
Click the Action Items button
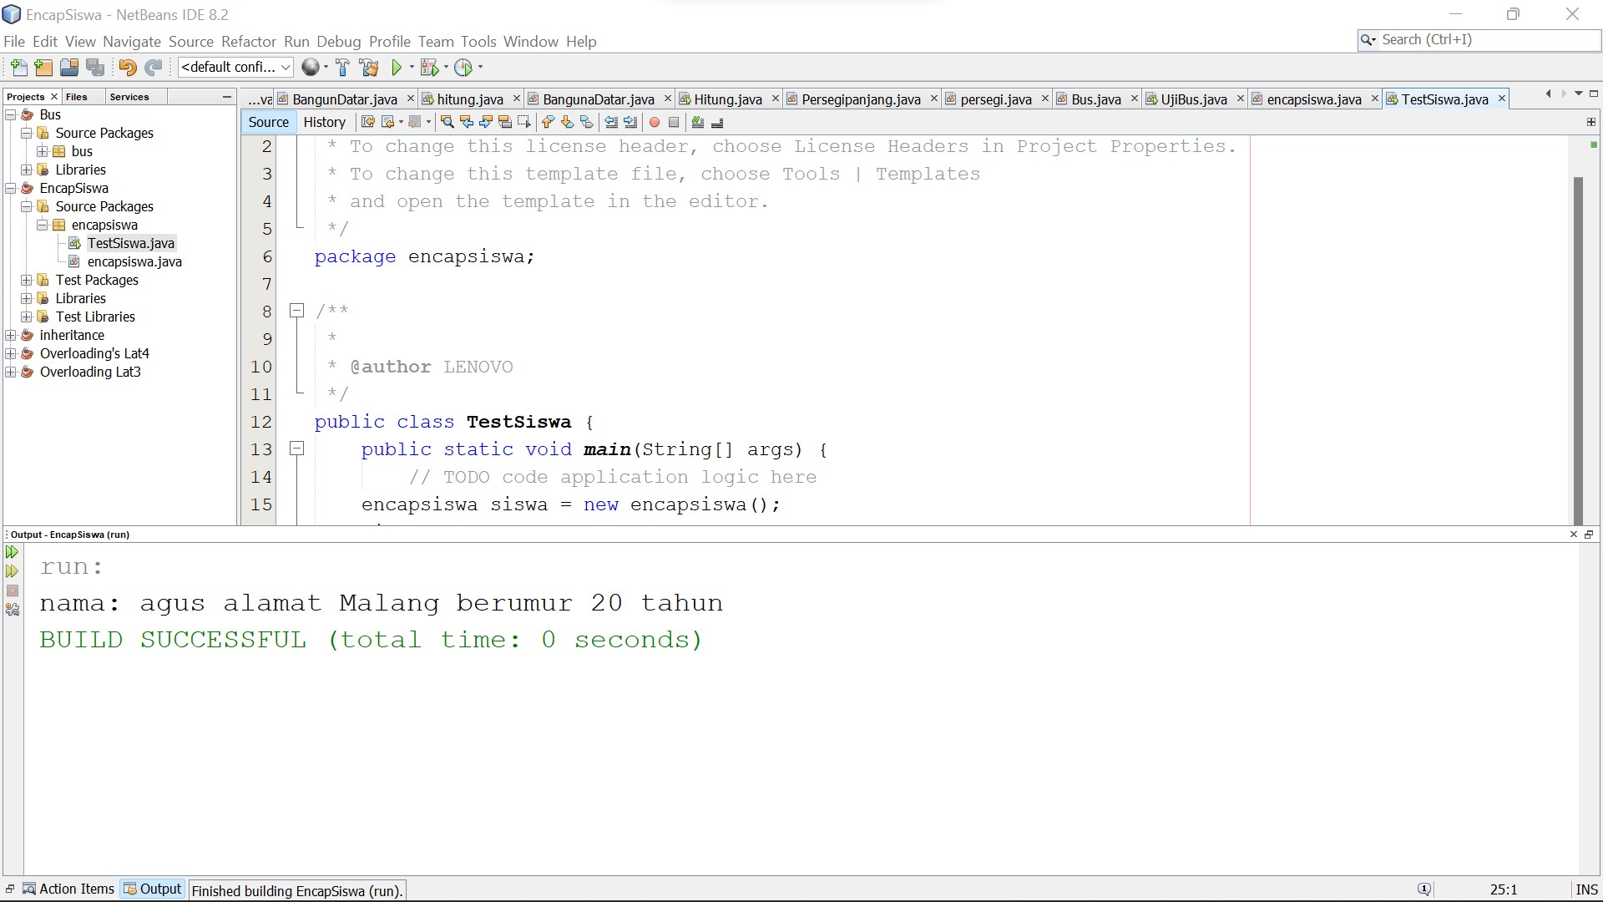pyautogui.click(x=68, y=889)
